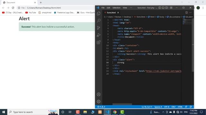The height and width of the screenshot is (115, 206).
Task: Open a new tab in Chrome
Action: pyautogui.click(x=41, y=3)
